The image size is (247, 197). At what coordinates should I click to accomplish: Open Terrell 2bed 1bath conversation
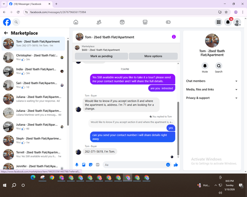[x=34, y=155]
